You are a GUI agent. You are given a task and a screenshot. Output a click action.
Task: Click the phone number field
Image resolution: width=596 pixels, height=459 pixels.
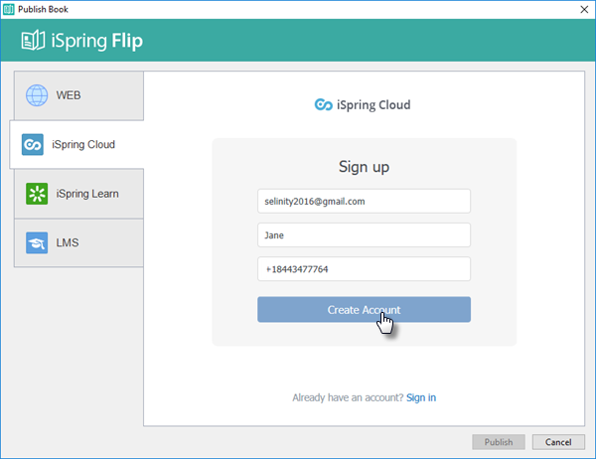click(364, 269)
